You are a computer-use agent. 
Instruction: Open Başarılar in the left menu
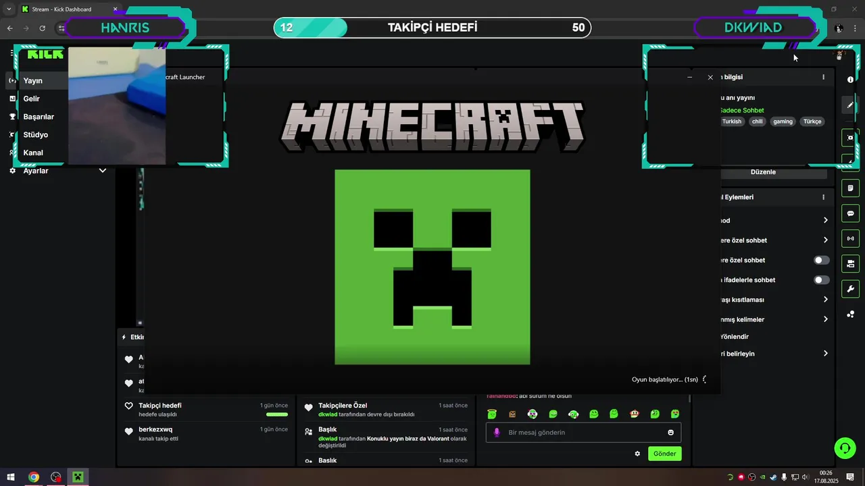click(x=39, y=117)
